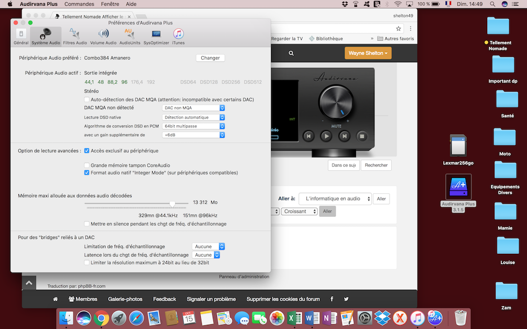Open the Audirvana Plus app menu
The height and width of the screenshot is (329, 527).
pos(39,4)
